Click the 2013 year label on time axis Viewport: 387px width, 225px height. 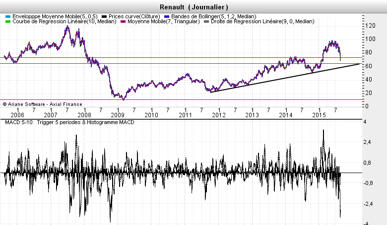click(x=252, y=115)
